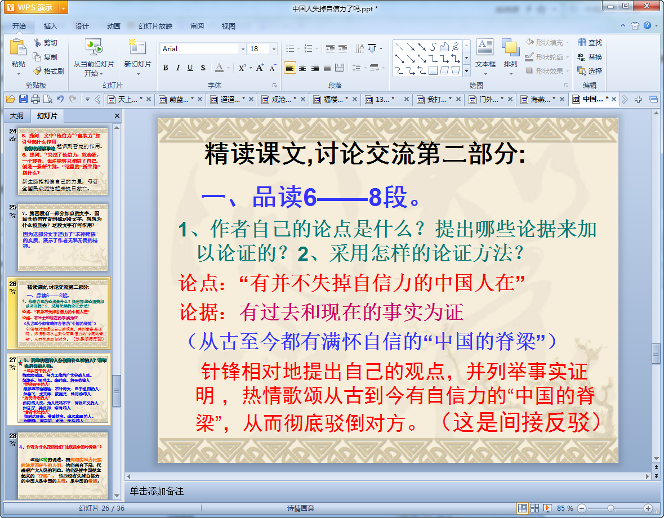Switch to normal view in status bar
The image size is (664, 518).
click(x=523, y=508)
